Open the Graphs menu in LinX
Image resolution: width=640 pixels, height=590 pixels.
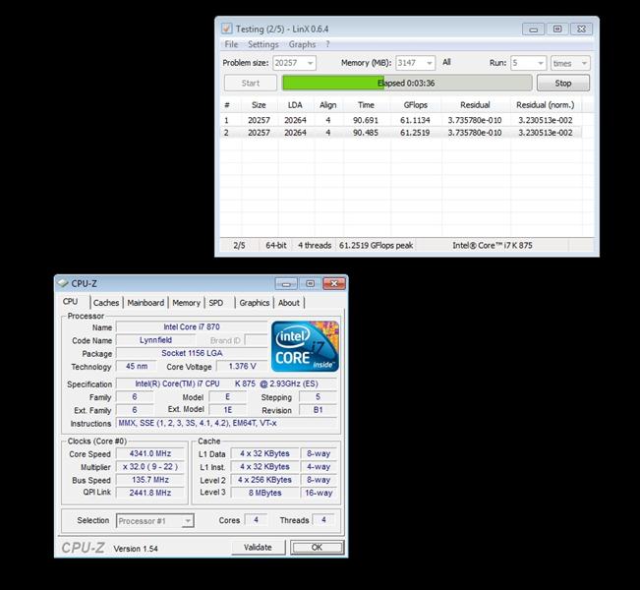tap(302, 44)
